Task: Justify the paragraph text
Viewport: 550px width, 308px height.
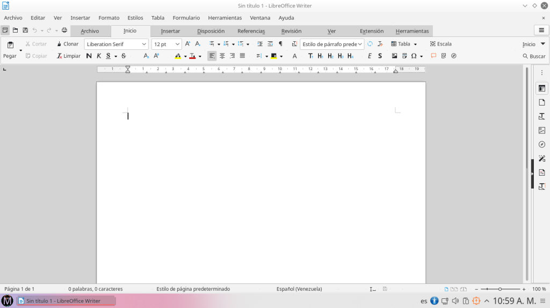Action: [x=242, y=56]
